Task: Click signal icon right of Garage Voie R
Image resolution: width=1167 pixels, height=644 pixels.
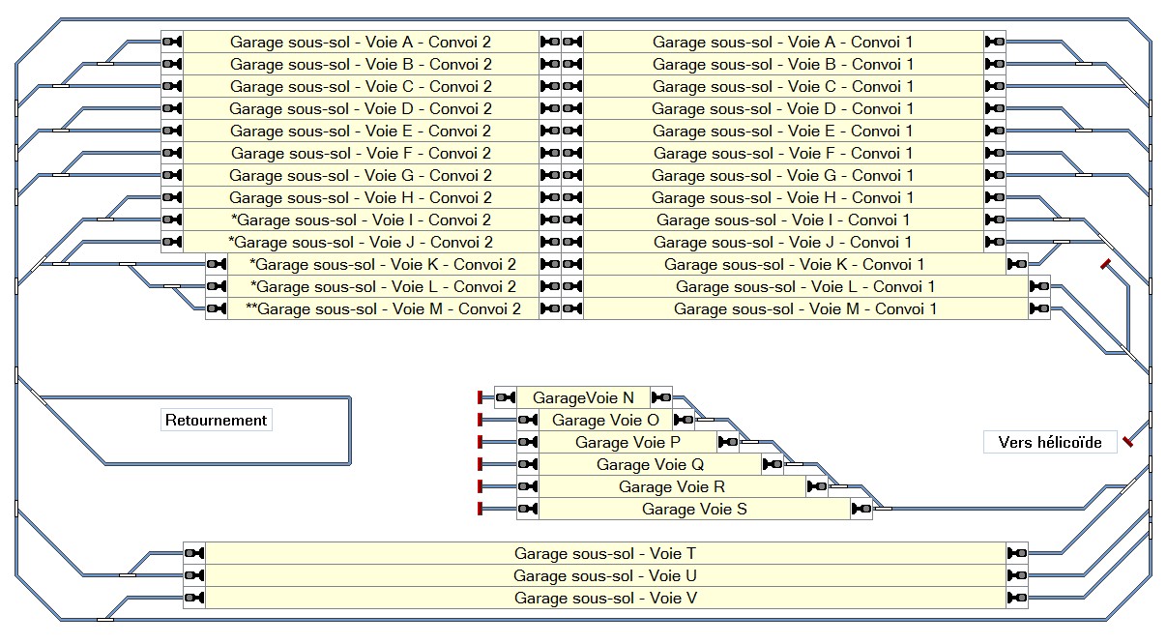Action: point(817,486)
